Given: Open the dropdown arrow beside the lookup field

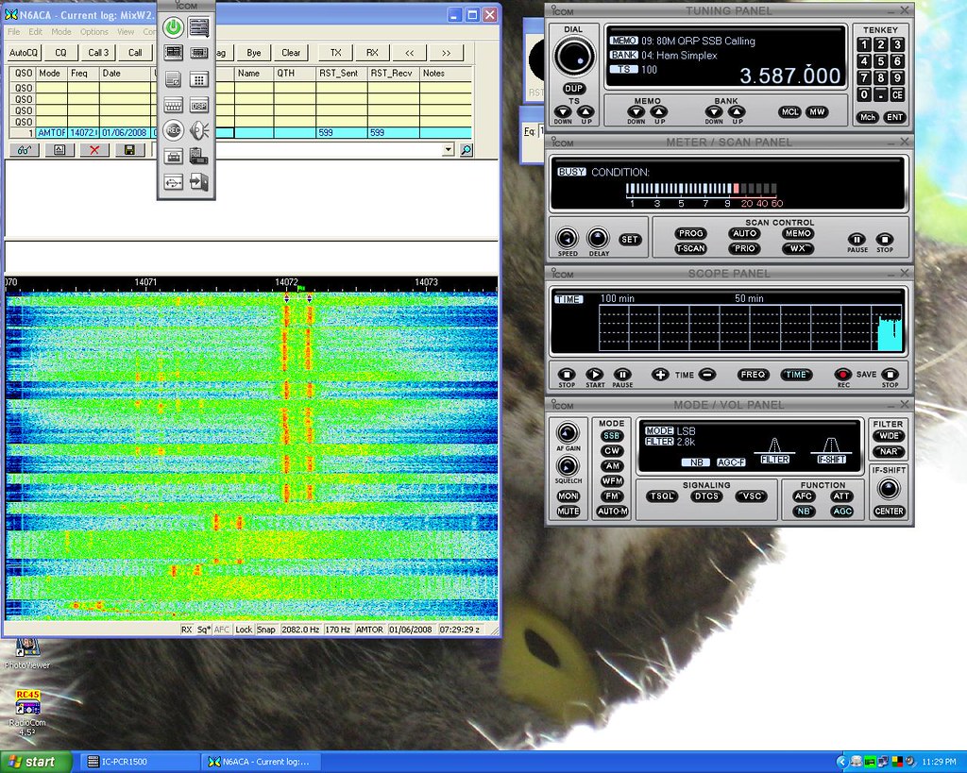Looking at the screenshot, I should pos(449,150).
